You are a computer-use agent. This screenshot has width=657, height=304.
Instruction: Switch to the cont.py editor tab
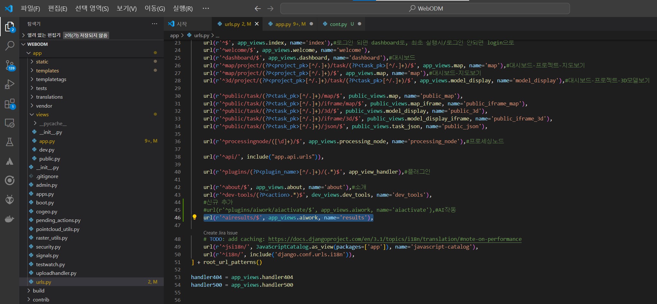(342, 24)
